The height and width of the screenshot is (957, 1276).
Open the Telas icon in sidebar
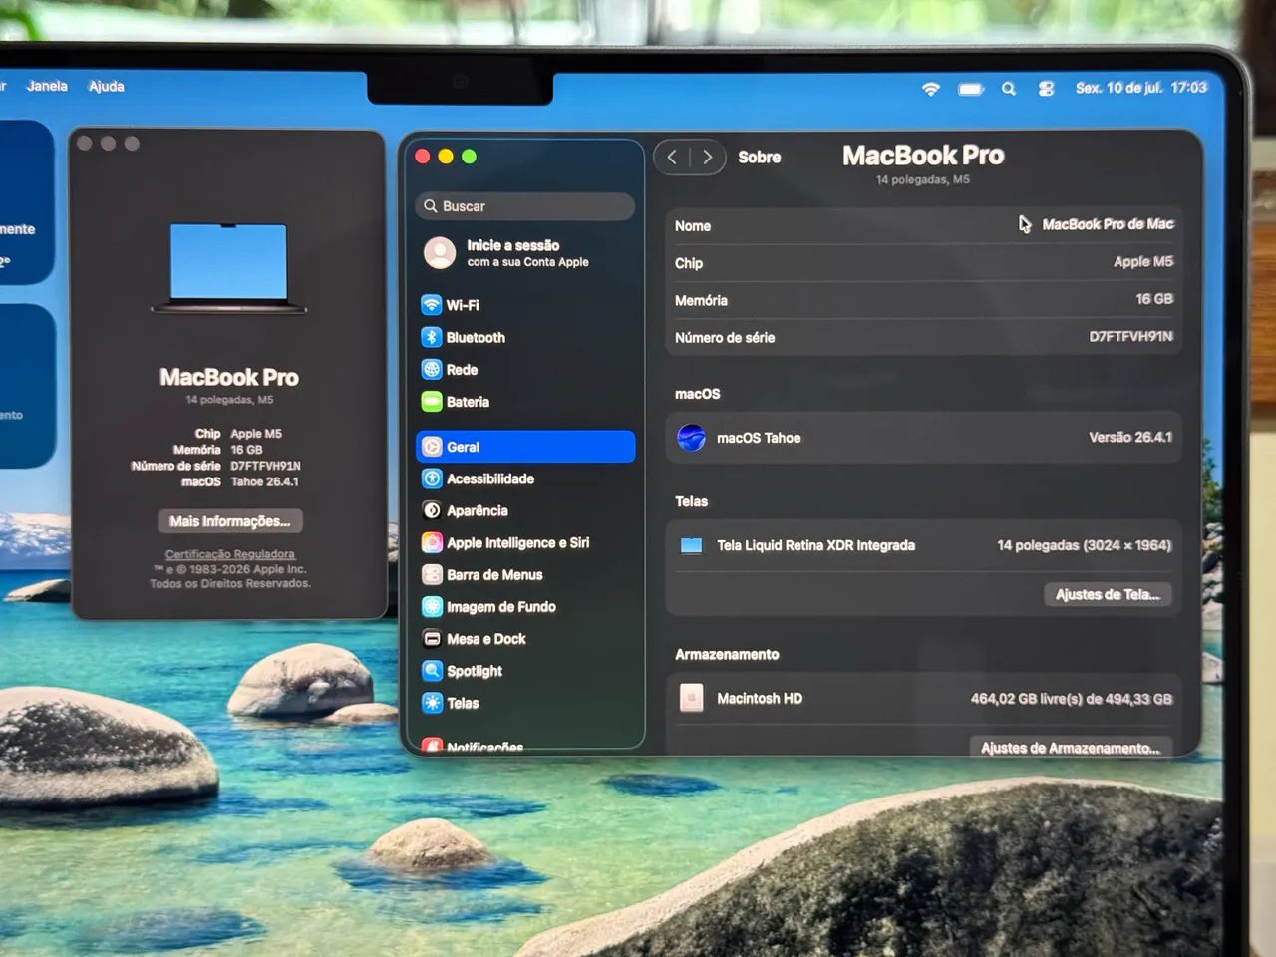[432, 703]
